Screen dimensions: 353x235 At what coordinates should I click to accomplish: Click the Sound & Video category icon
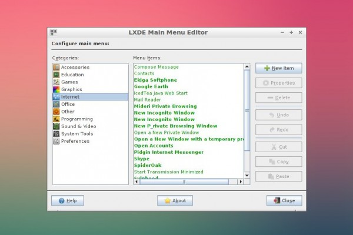(x=56, y=126)
